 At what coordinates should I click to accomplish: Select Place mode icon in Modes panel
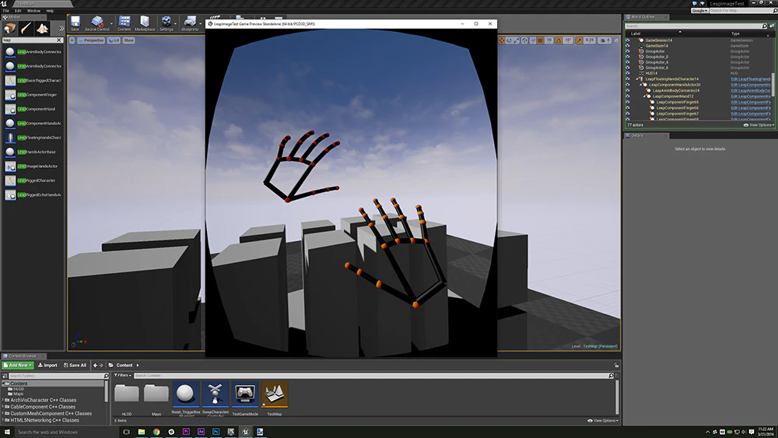point(10,28)
